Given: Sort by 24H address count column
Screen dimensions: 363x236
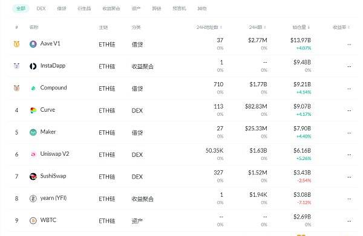Looking at the screenshot, I should [x=209, y=27].
